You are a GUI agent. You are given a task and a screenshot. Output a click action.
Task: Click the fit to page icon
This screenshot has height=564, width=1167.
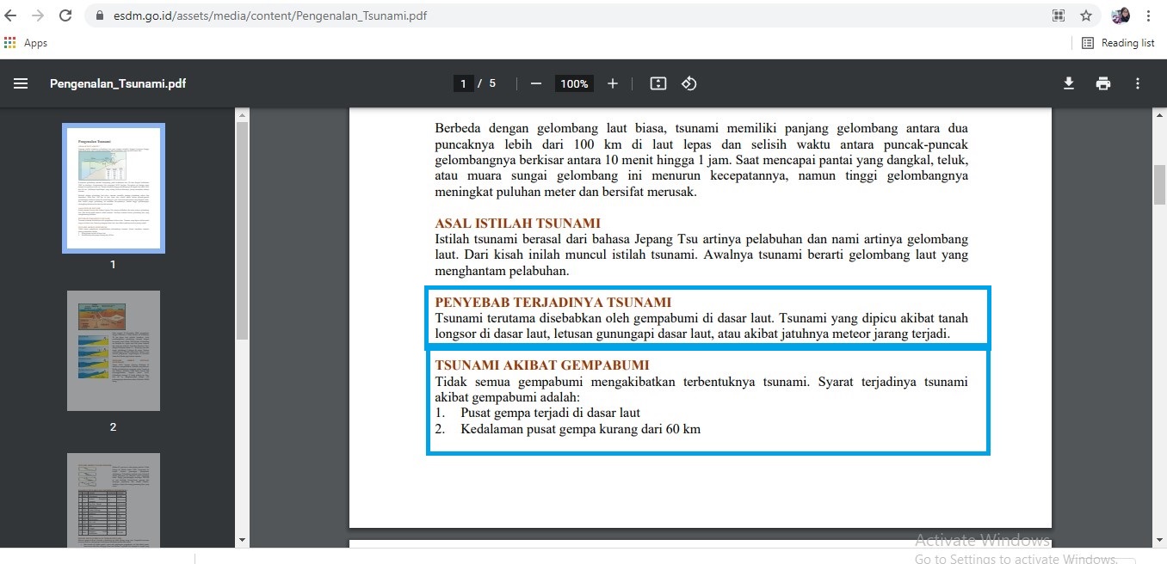pos(658,83)
